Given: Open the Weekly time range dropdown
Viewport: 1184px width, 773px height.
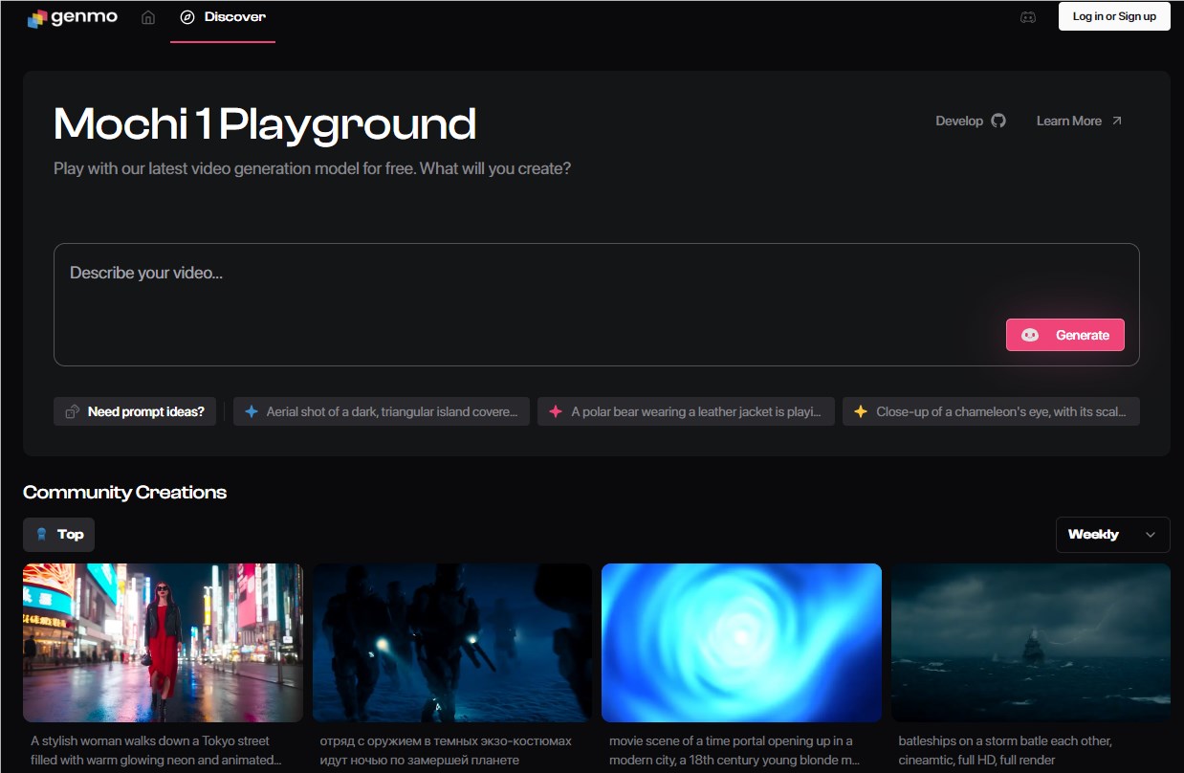Looking at the screenshot, I should [x=1112, y=535].
